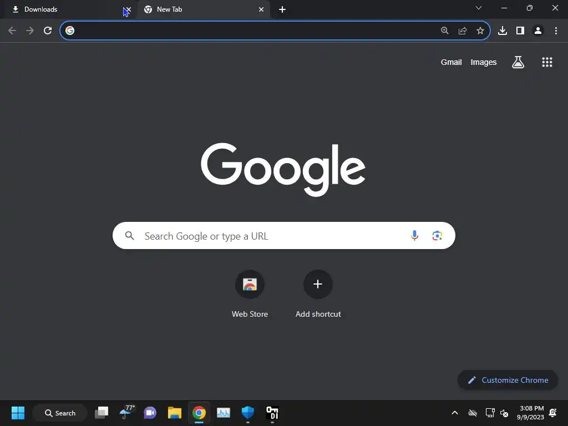The height and width of the screenshot is (426, 568).
Task: Show hidden system tray icons
Action: coord(455,413)
